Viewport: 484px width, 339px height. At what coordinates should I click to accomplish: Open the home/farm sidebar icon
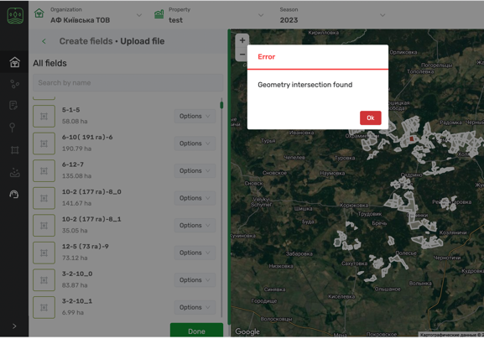tap(14, 62)
